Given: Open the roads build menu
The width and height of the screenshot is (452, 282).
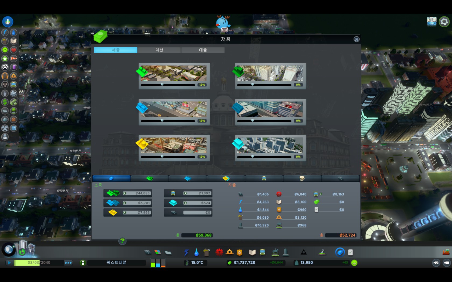Looking at the screenshot, I should [147, 252].
